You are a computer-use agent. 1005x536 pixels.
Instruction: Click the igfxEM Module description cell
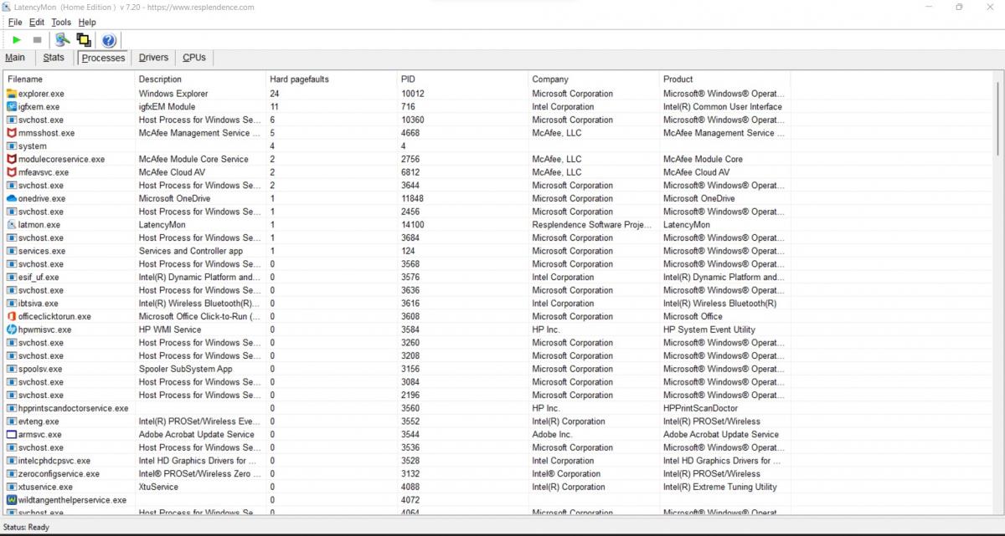[x=167, y=107]
